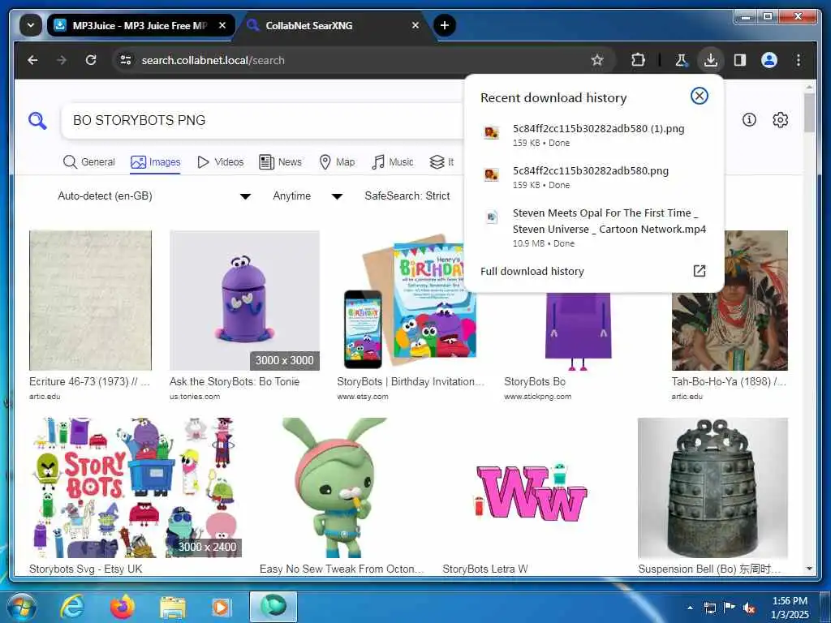The width and height of the screenshot is (831, 623).
Task: Click the magnifier search icon by query
Action: coord(37,121)
